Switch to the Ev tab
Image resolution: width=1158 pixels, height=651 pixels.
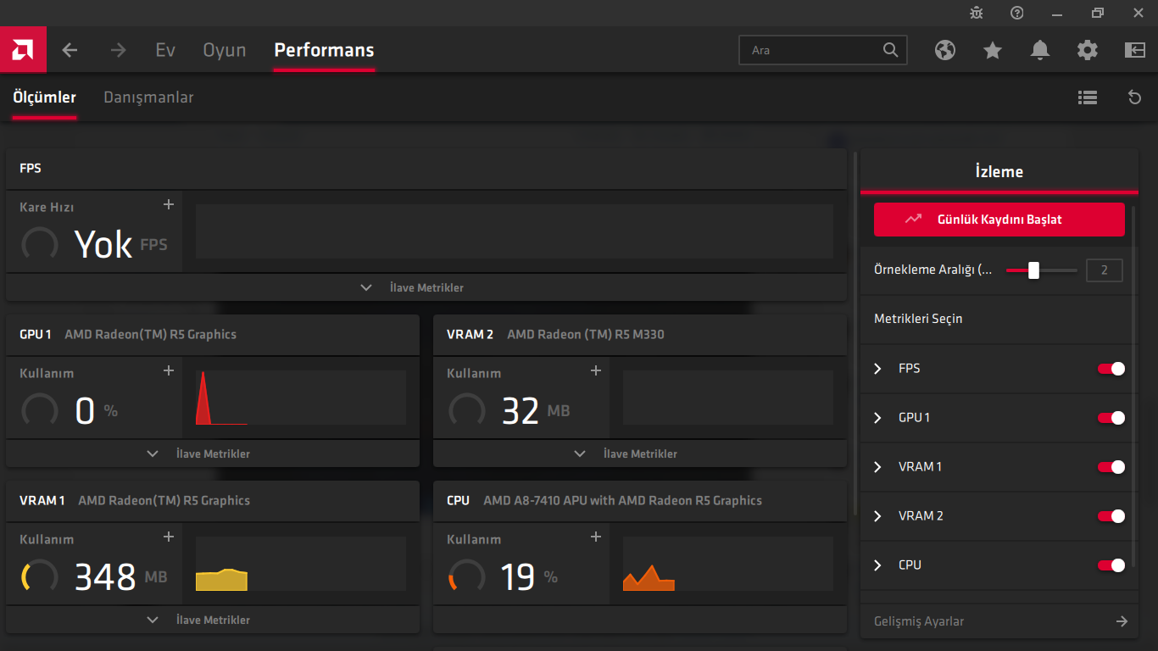[165, 50]
